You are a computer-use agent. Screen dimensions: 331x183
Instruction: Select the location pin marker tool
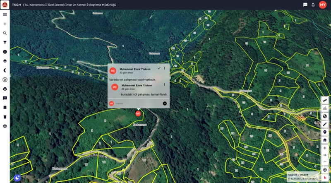point(325,132)
